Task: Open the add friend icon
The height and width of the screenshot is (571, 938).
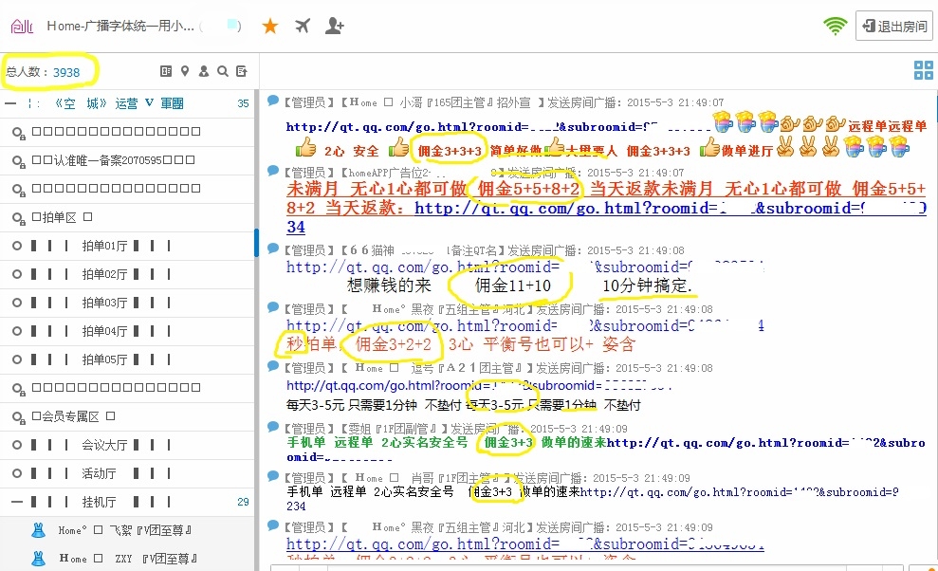Action: tap(334, 26)
